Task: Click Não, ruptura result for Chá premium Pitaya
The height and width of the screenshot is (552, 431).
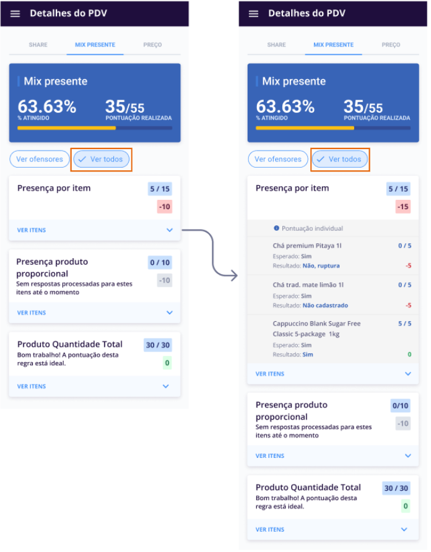Action: click(321, 266)
